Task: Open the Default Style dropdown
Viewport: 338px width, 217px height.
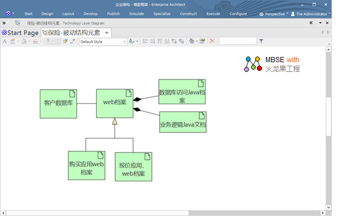Action: click(x=103, y=42)
